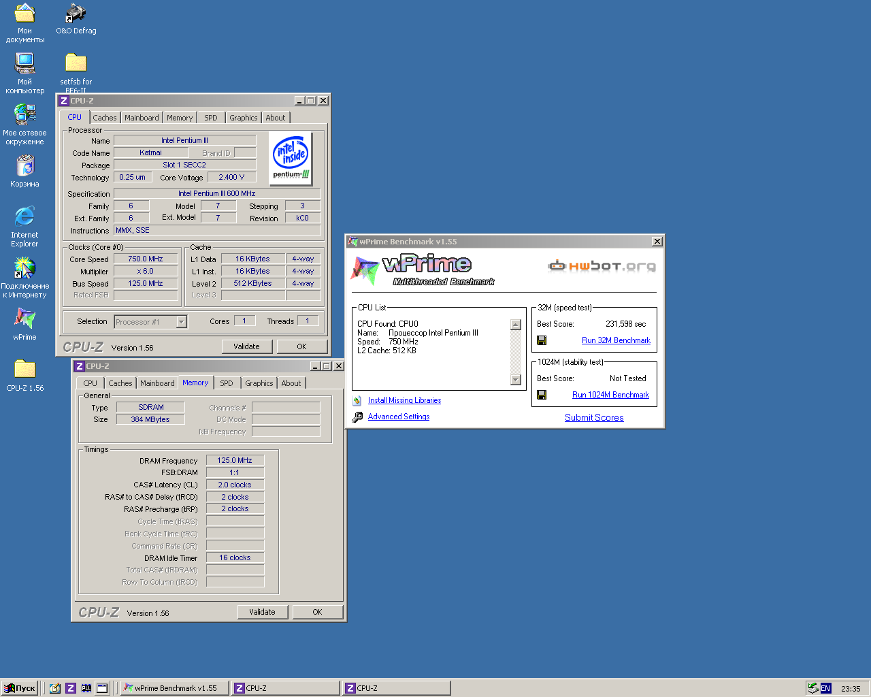Open Mainboard tab in CPU-Z processor window
Viewport: 871px width, 697px height.
coord(142,118)
